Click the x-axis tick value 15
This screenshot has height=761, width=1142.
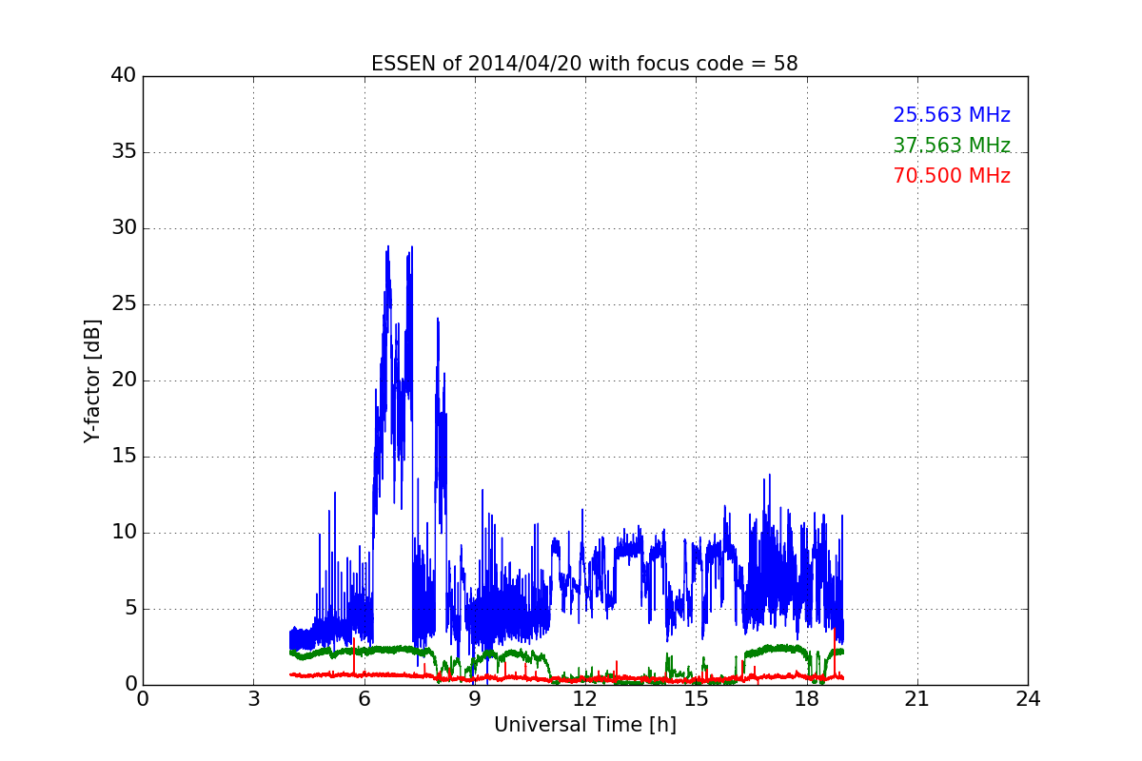pos(696,699)
